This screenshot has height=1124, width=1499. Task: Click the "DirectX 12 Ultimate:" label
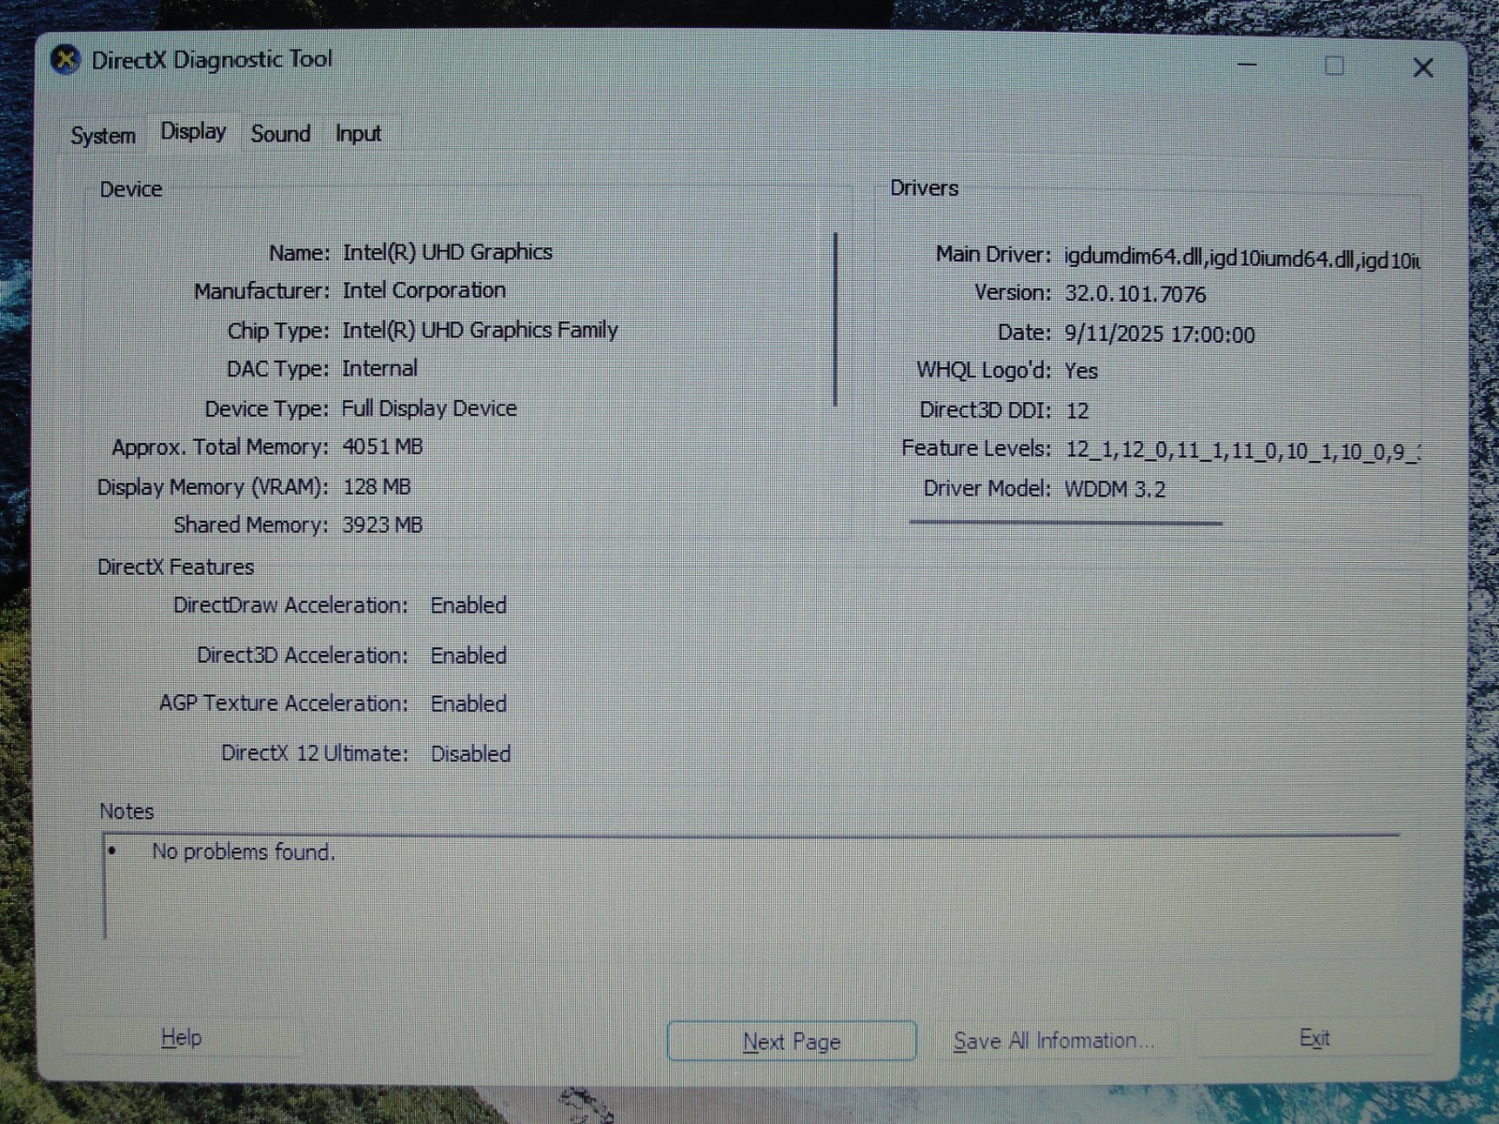pyautogui.click(x=315, y=753)
